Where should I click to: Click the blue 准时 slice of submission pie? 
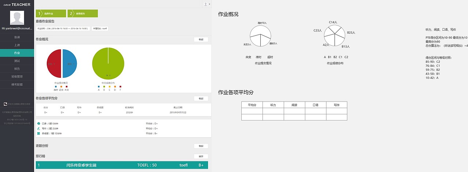tap(70, 64)
